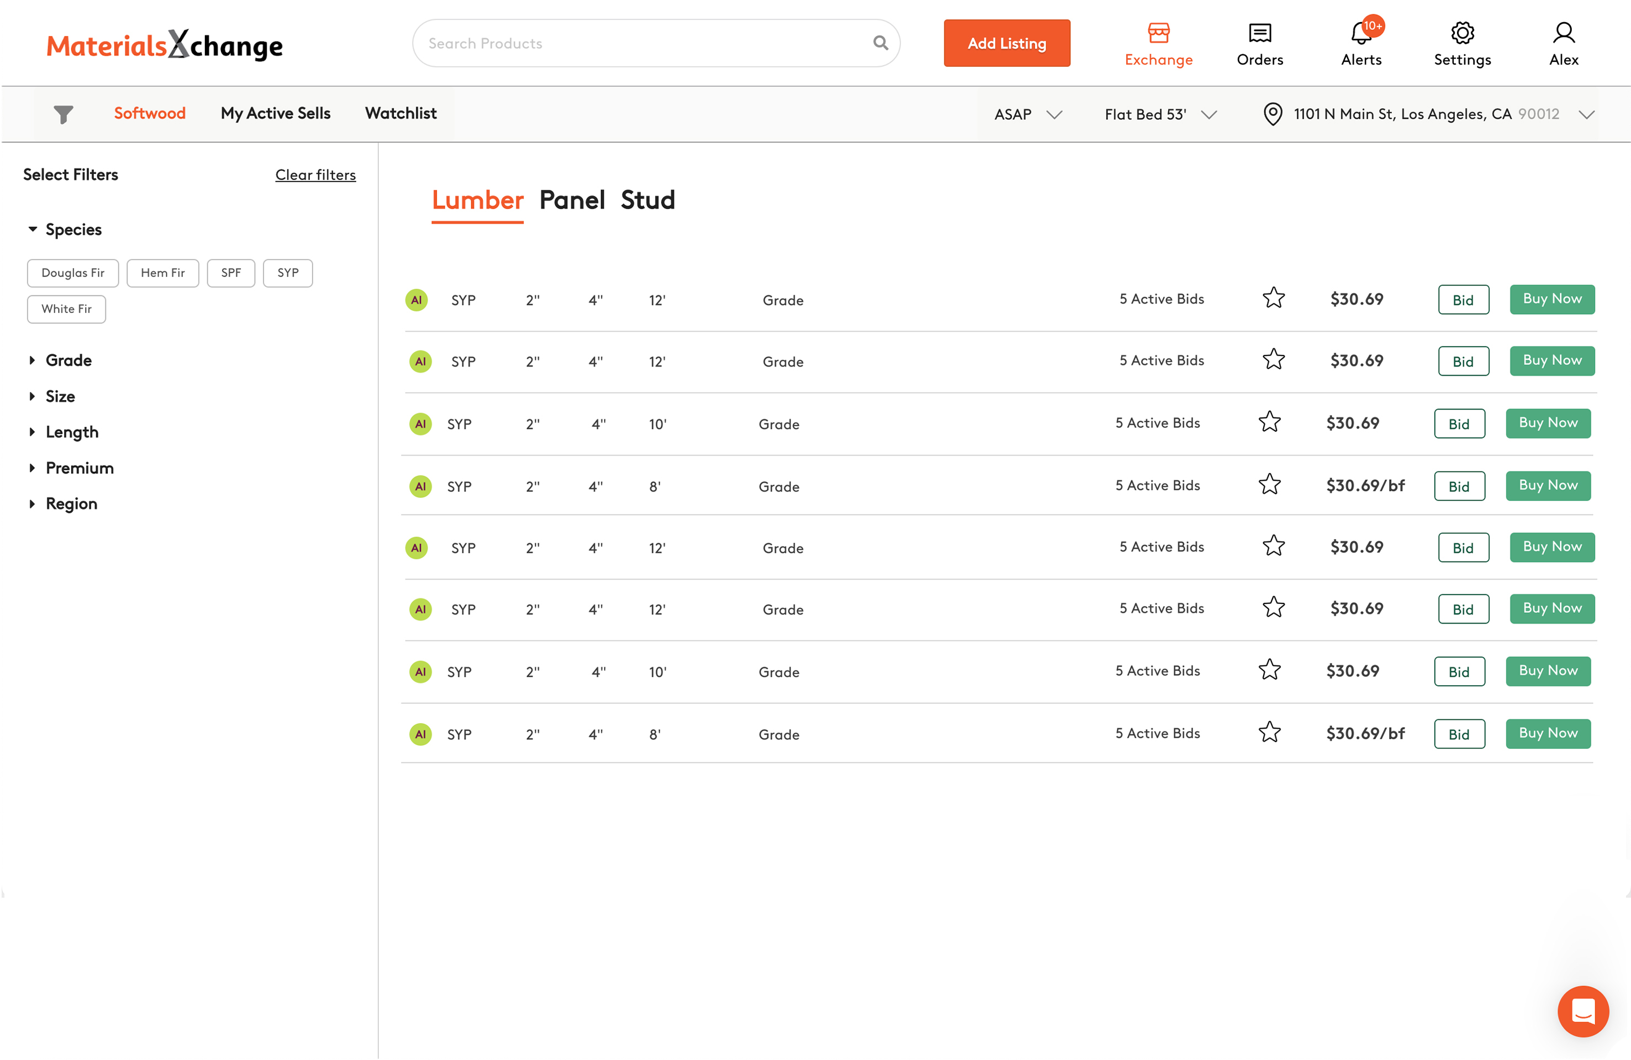Open the Alex profile icon
This screenshot has width=1631, height=1060.
1563,33
